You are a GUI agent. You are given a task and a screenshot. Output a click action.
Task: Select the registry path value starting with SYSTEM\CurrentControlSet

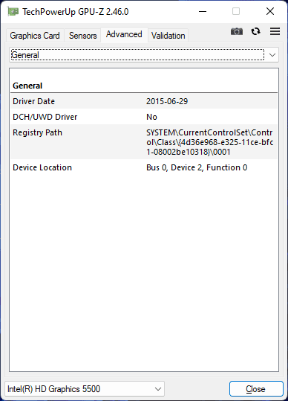(x=210, y=142)
